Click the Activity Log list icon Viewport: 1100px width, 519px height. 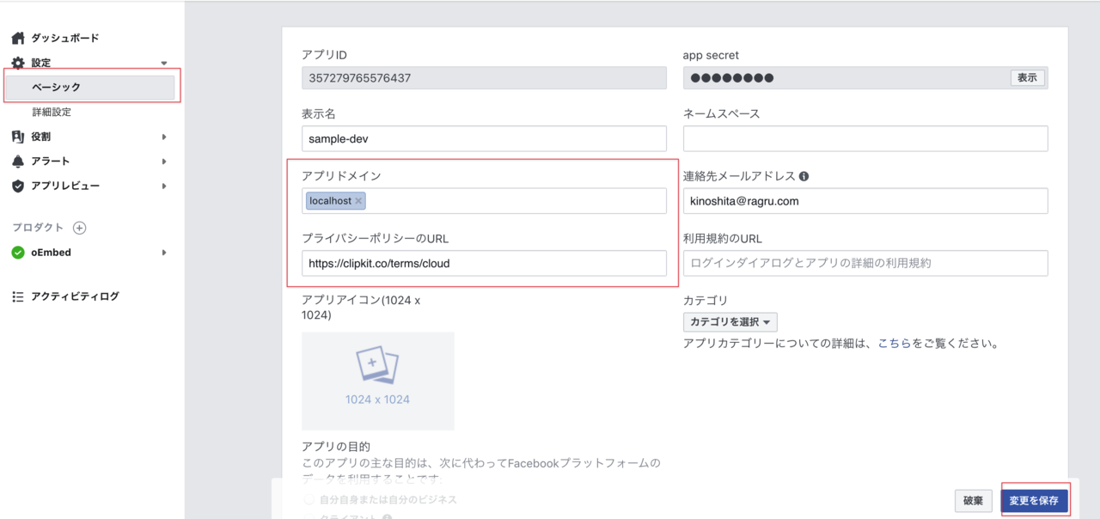[17, 296]
